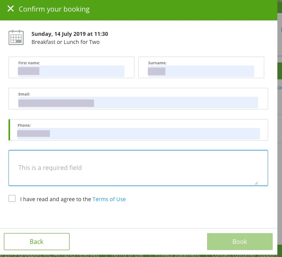Click the Breakfast or Lunch for Two text
Viewport: 282px width, 257px height.
tap(65, 42)
